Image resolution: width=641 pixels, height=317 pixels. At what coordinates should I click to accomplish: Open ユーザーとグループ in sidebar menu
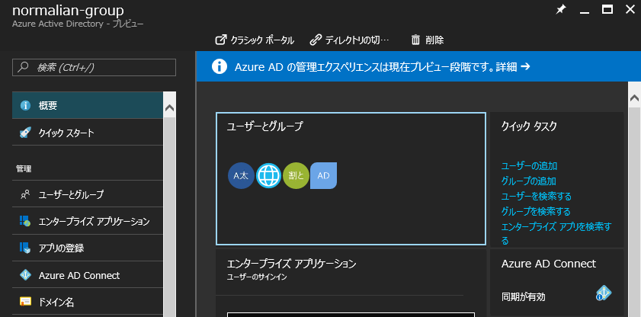[88, 194]
